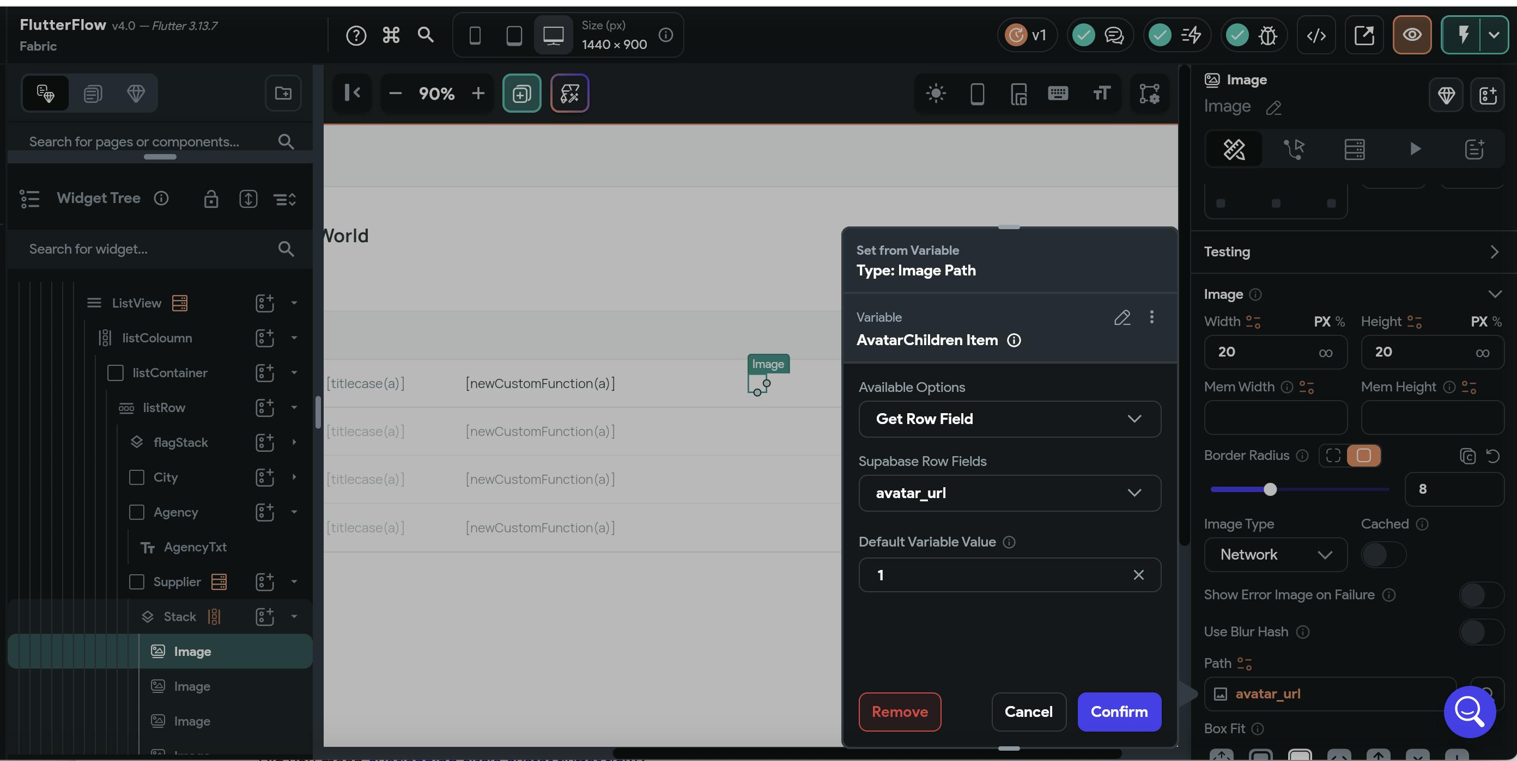1517x761 pixels.
Task: Click edit pencil icon beside Variable
Action: (x=1122, y=317)
